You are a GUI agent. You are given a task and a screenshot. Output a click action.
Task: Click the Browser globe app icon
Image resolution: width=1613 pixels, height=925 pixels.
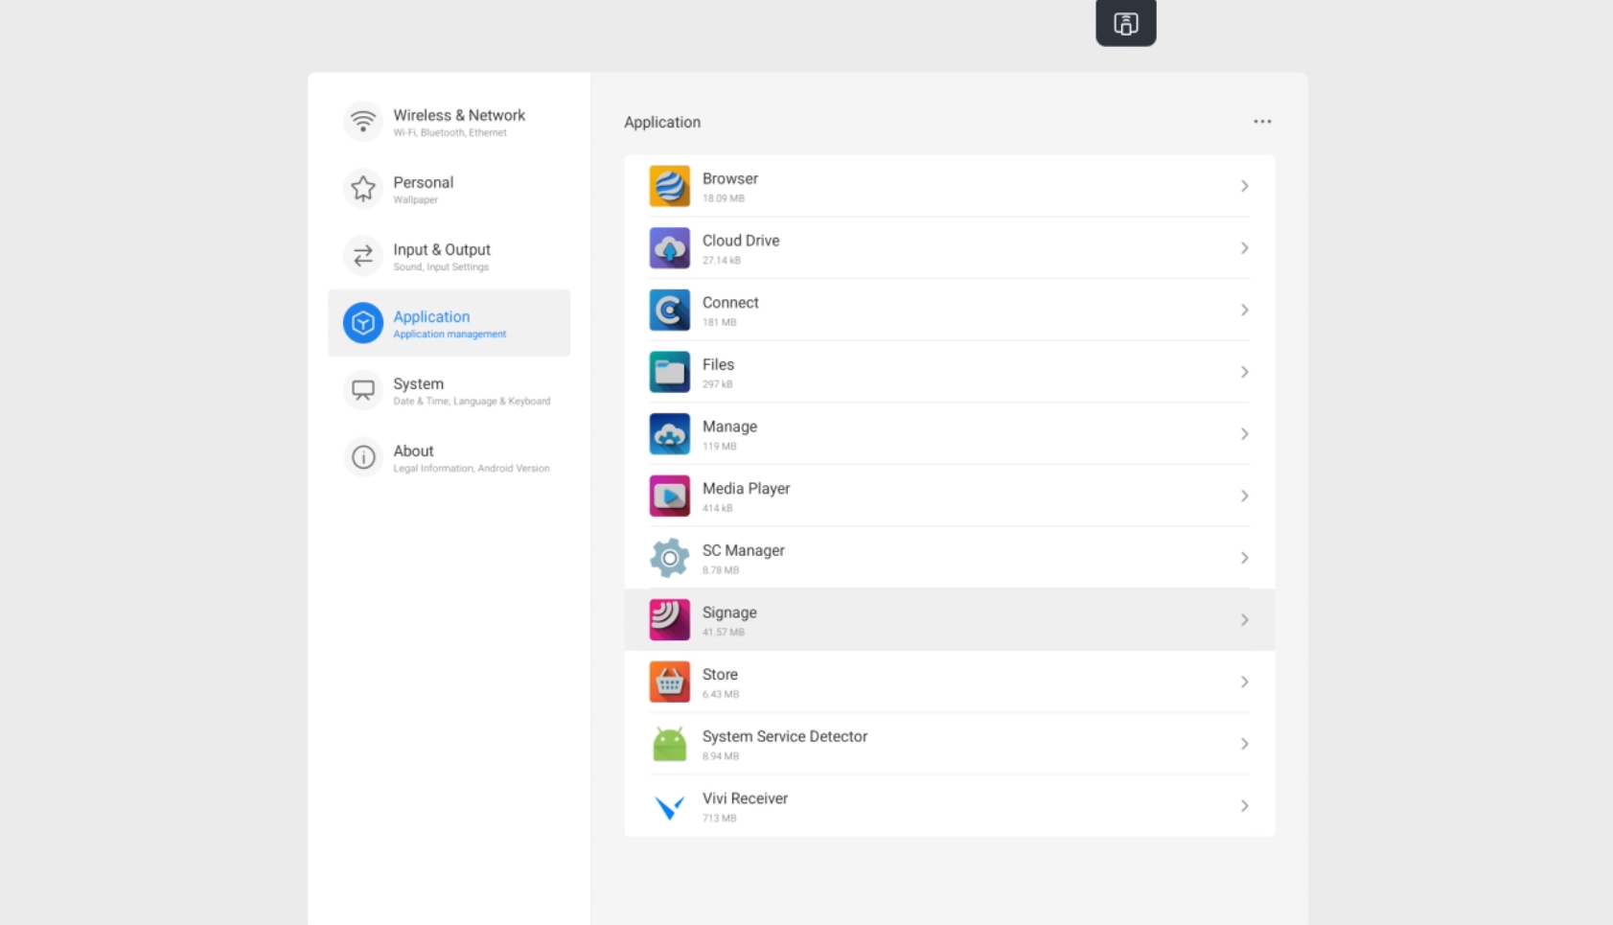point(669,187)
